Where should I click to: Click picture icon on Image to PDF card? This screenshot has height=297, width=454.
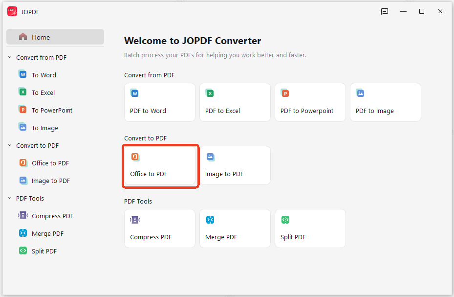211,157
